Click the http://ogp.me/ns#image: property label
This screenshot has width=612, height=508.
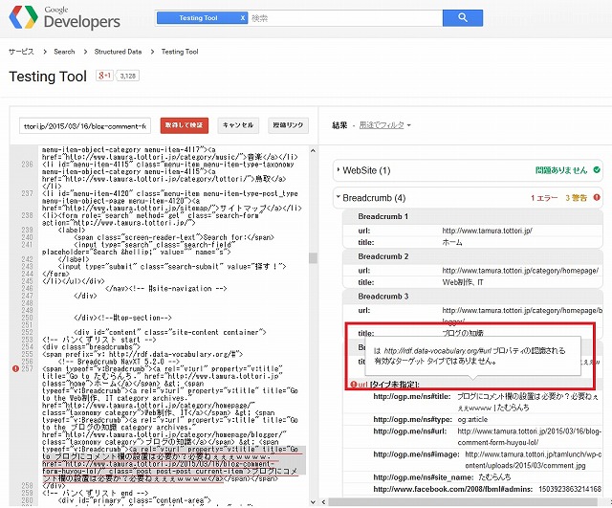416,454
